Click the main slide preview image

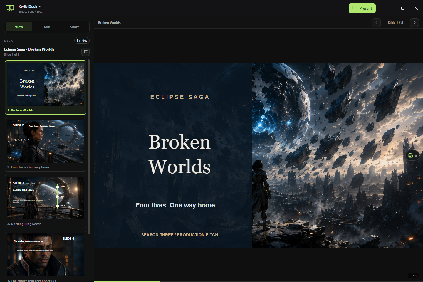tap(258, 155)
